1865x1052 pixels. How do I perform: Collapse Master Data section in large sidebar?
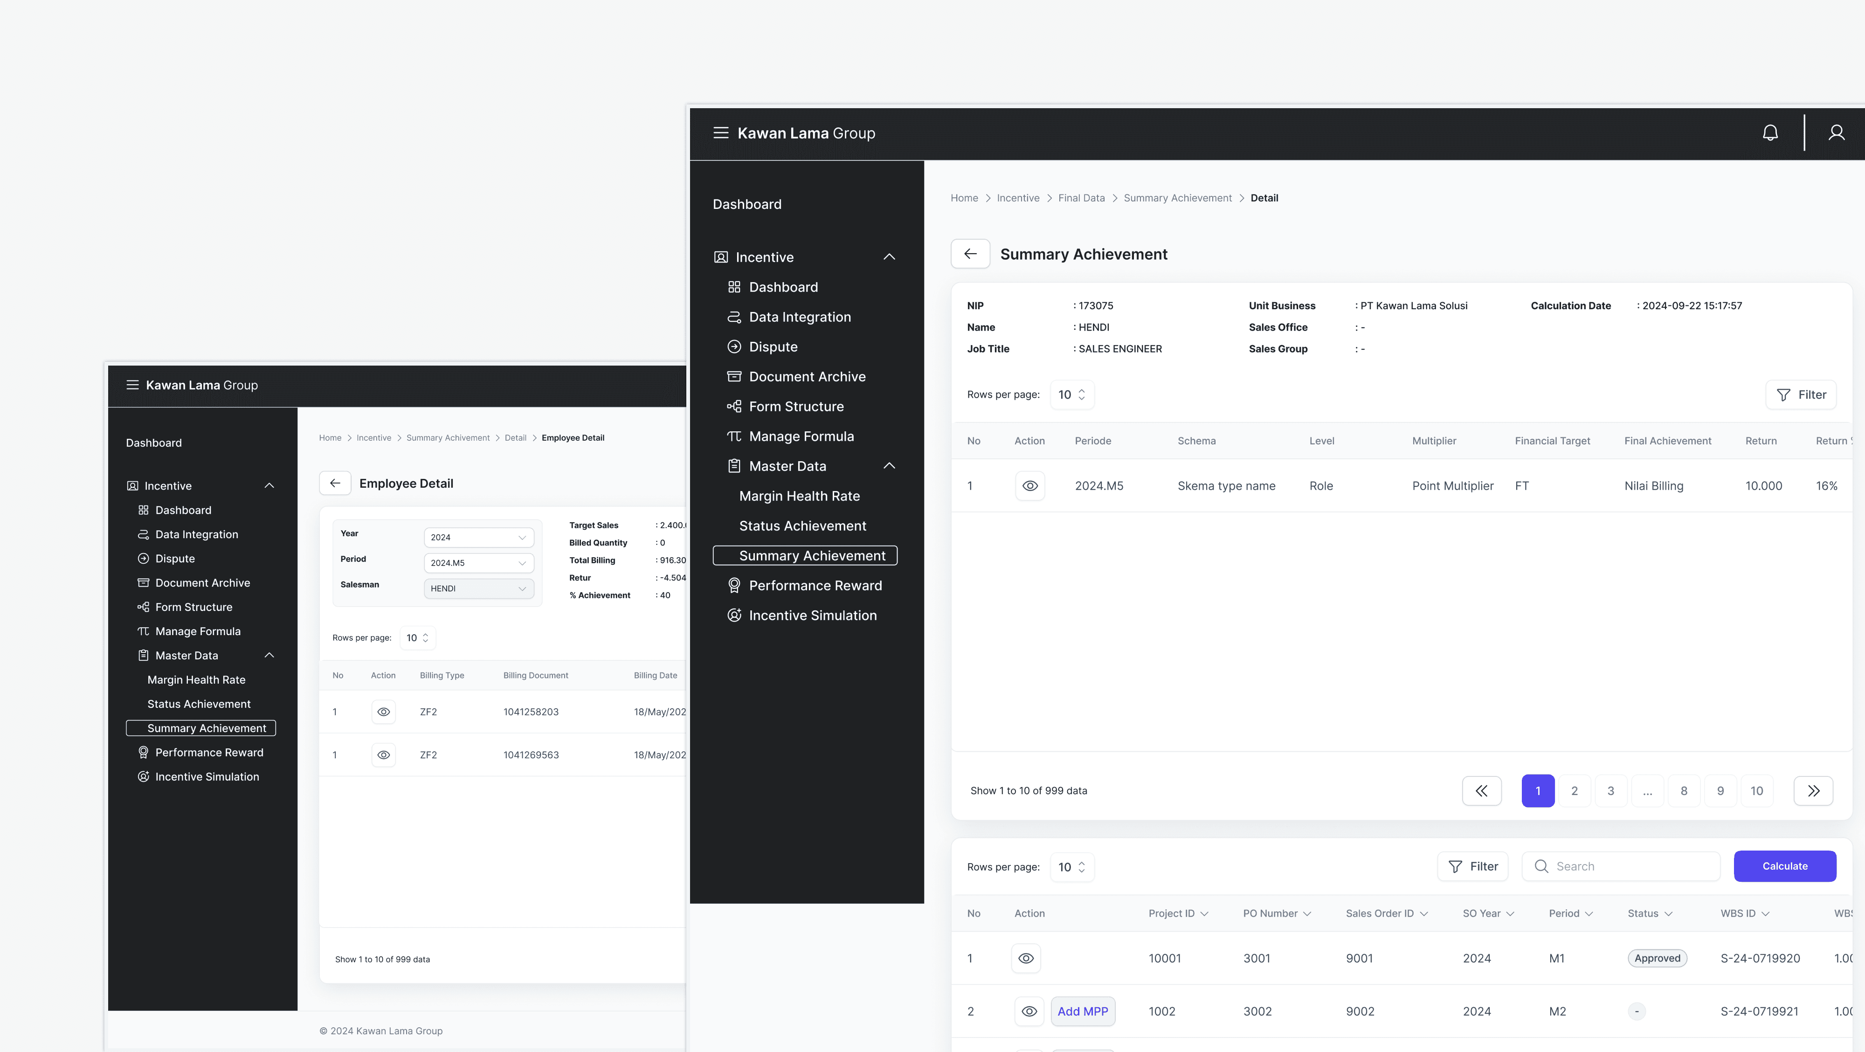[x=889, y=466]
